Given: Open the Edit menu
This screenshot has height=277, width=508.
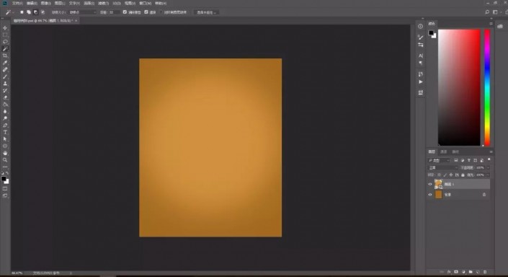Looking at the screenshot, I should click(32, 3).
